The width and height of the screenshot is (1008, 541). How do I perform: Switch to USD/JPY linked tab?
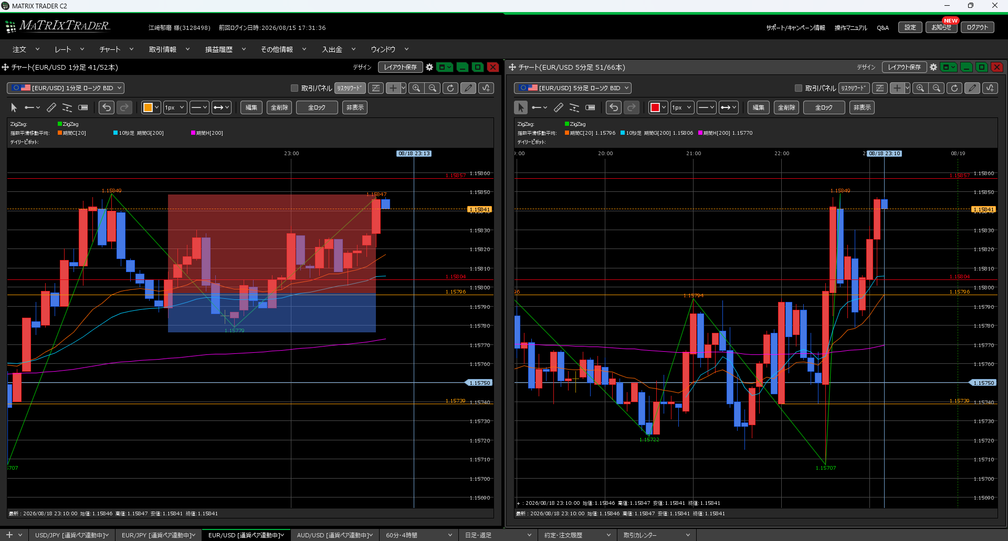(x=72, y=535)
